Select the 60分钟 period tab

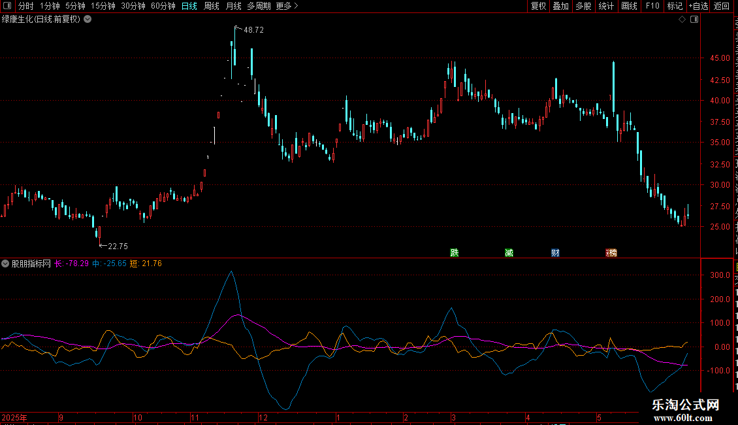click(x=163, y=6)
